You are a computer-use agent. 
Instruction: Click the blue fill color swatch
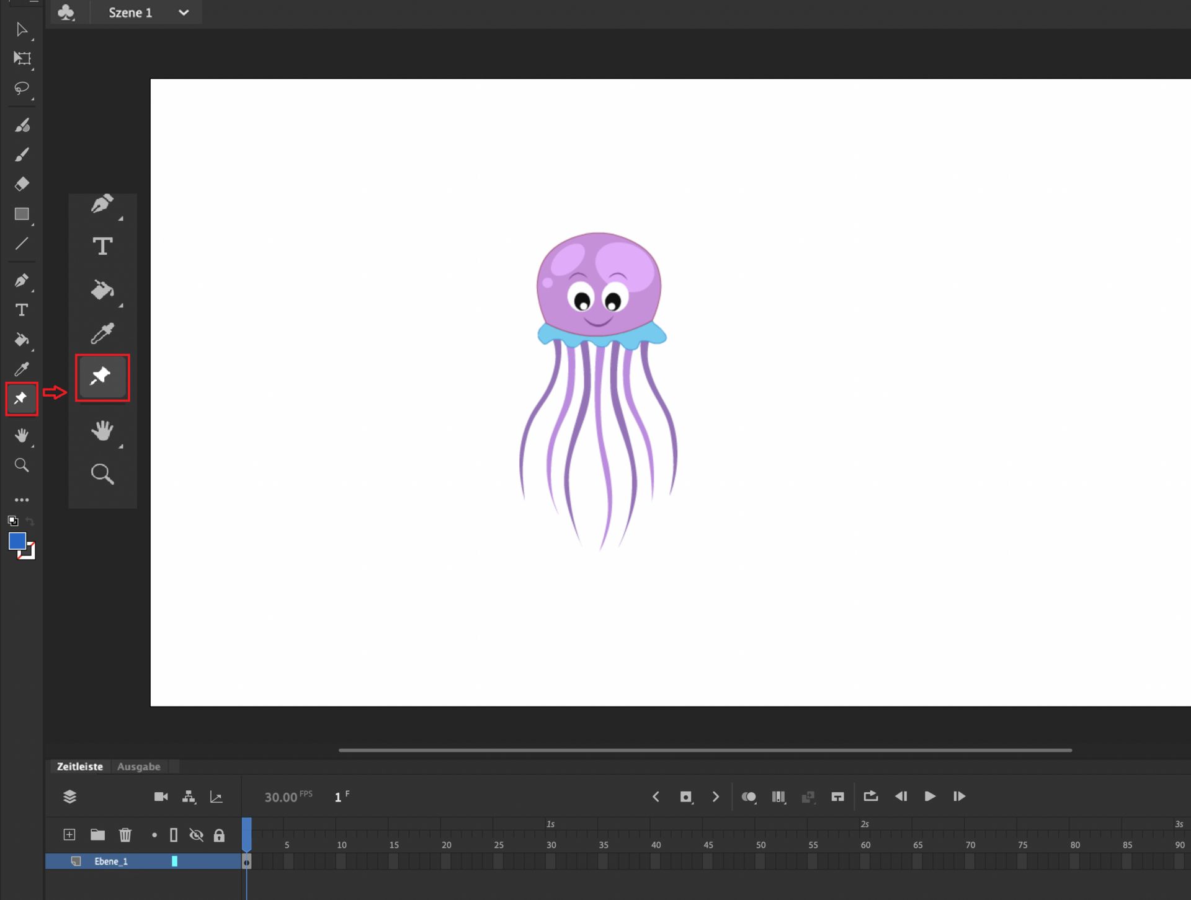click(x=18, y=540)
